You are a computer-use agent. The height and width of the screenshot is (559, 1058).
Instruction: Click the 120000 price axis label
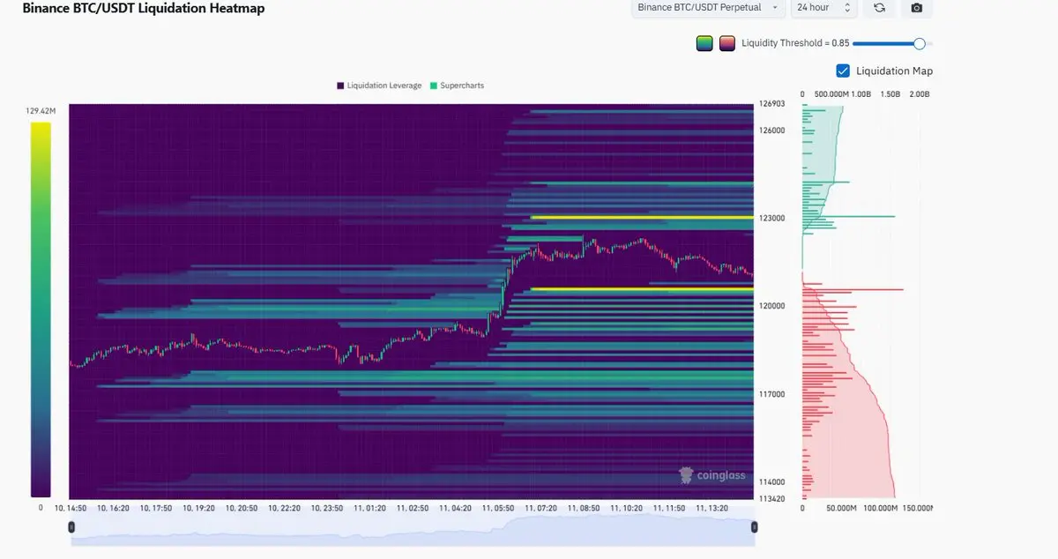tap(772, 306)
